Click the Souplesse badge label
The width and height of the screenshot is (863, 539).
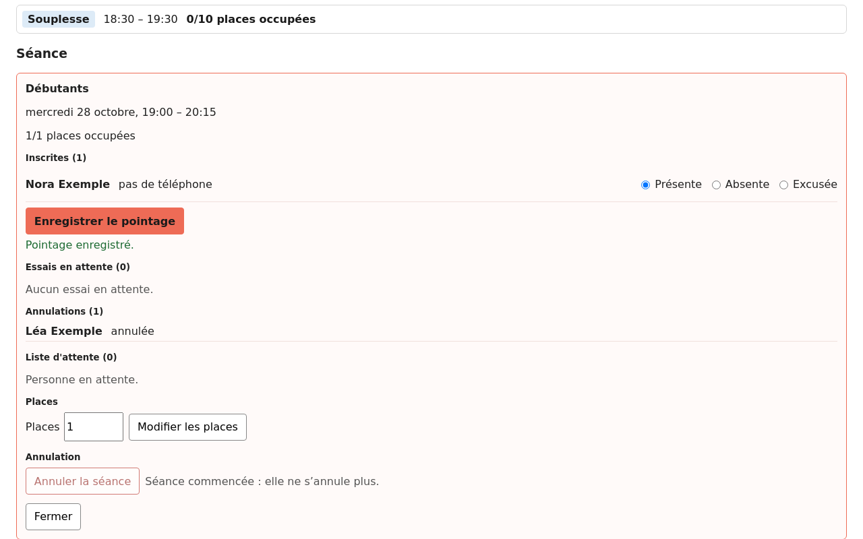59,19
